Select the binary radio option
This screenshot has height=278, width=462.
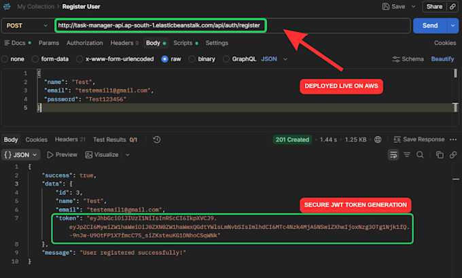(192, 59)
